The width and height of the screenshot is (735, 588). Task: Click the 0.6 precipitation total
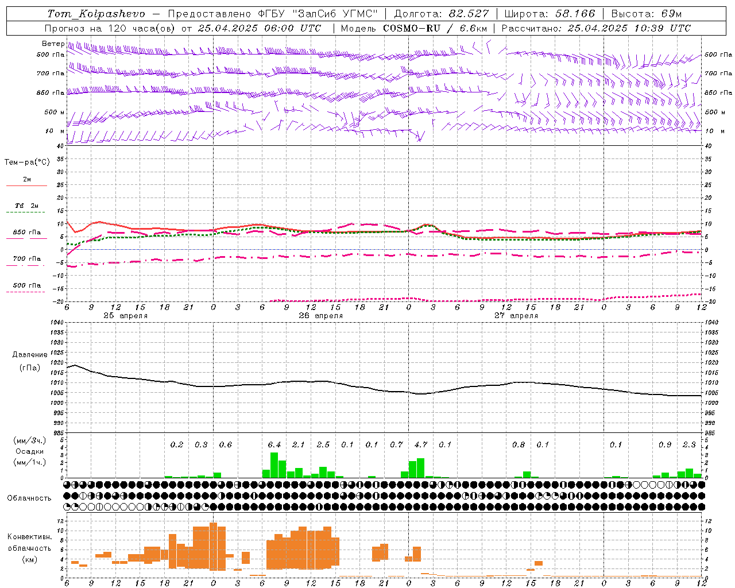point(226,445)
